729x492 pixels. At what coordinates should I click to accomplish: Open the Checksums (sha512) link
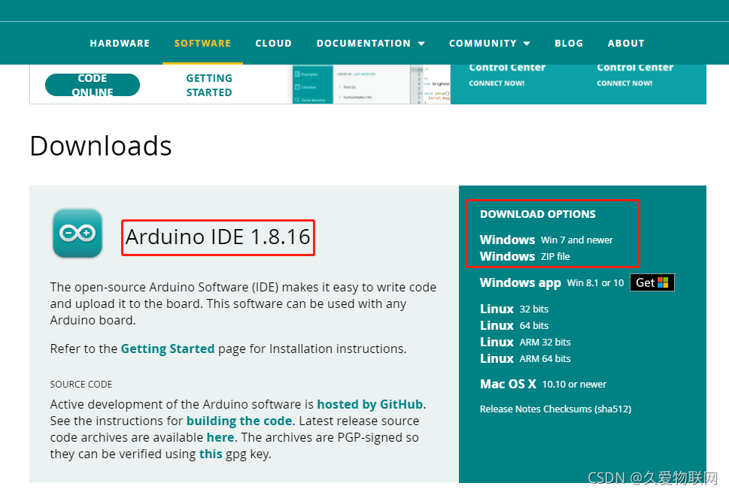click(588, 409)
